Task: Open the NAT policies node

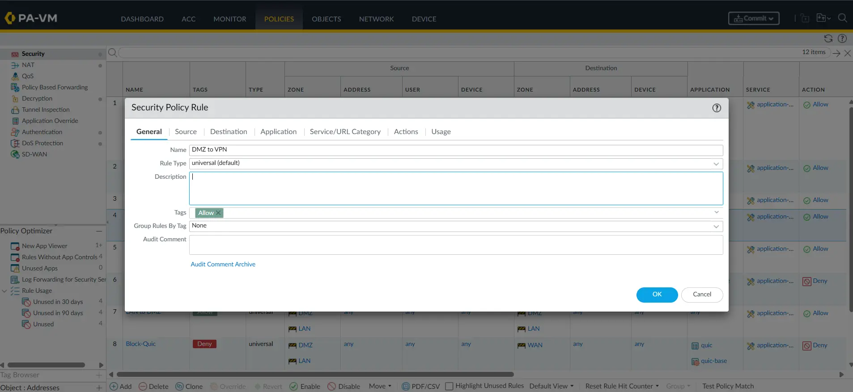Action: [x=28, y=65]
